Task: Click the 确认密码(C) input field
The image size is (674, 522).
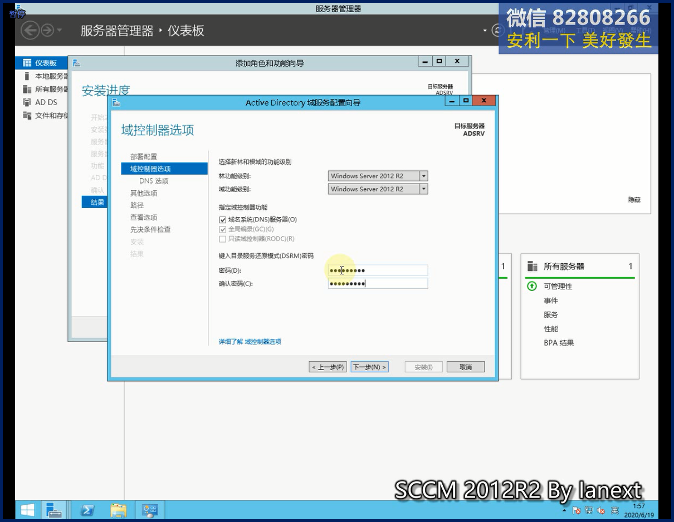Action: point(378,283)
